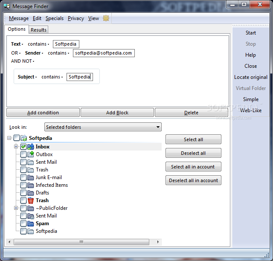Open the Edit menu
The width and height of the screenshot is (273, 261).
coord(37,18)
